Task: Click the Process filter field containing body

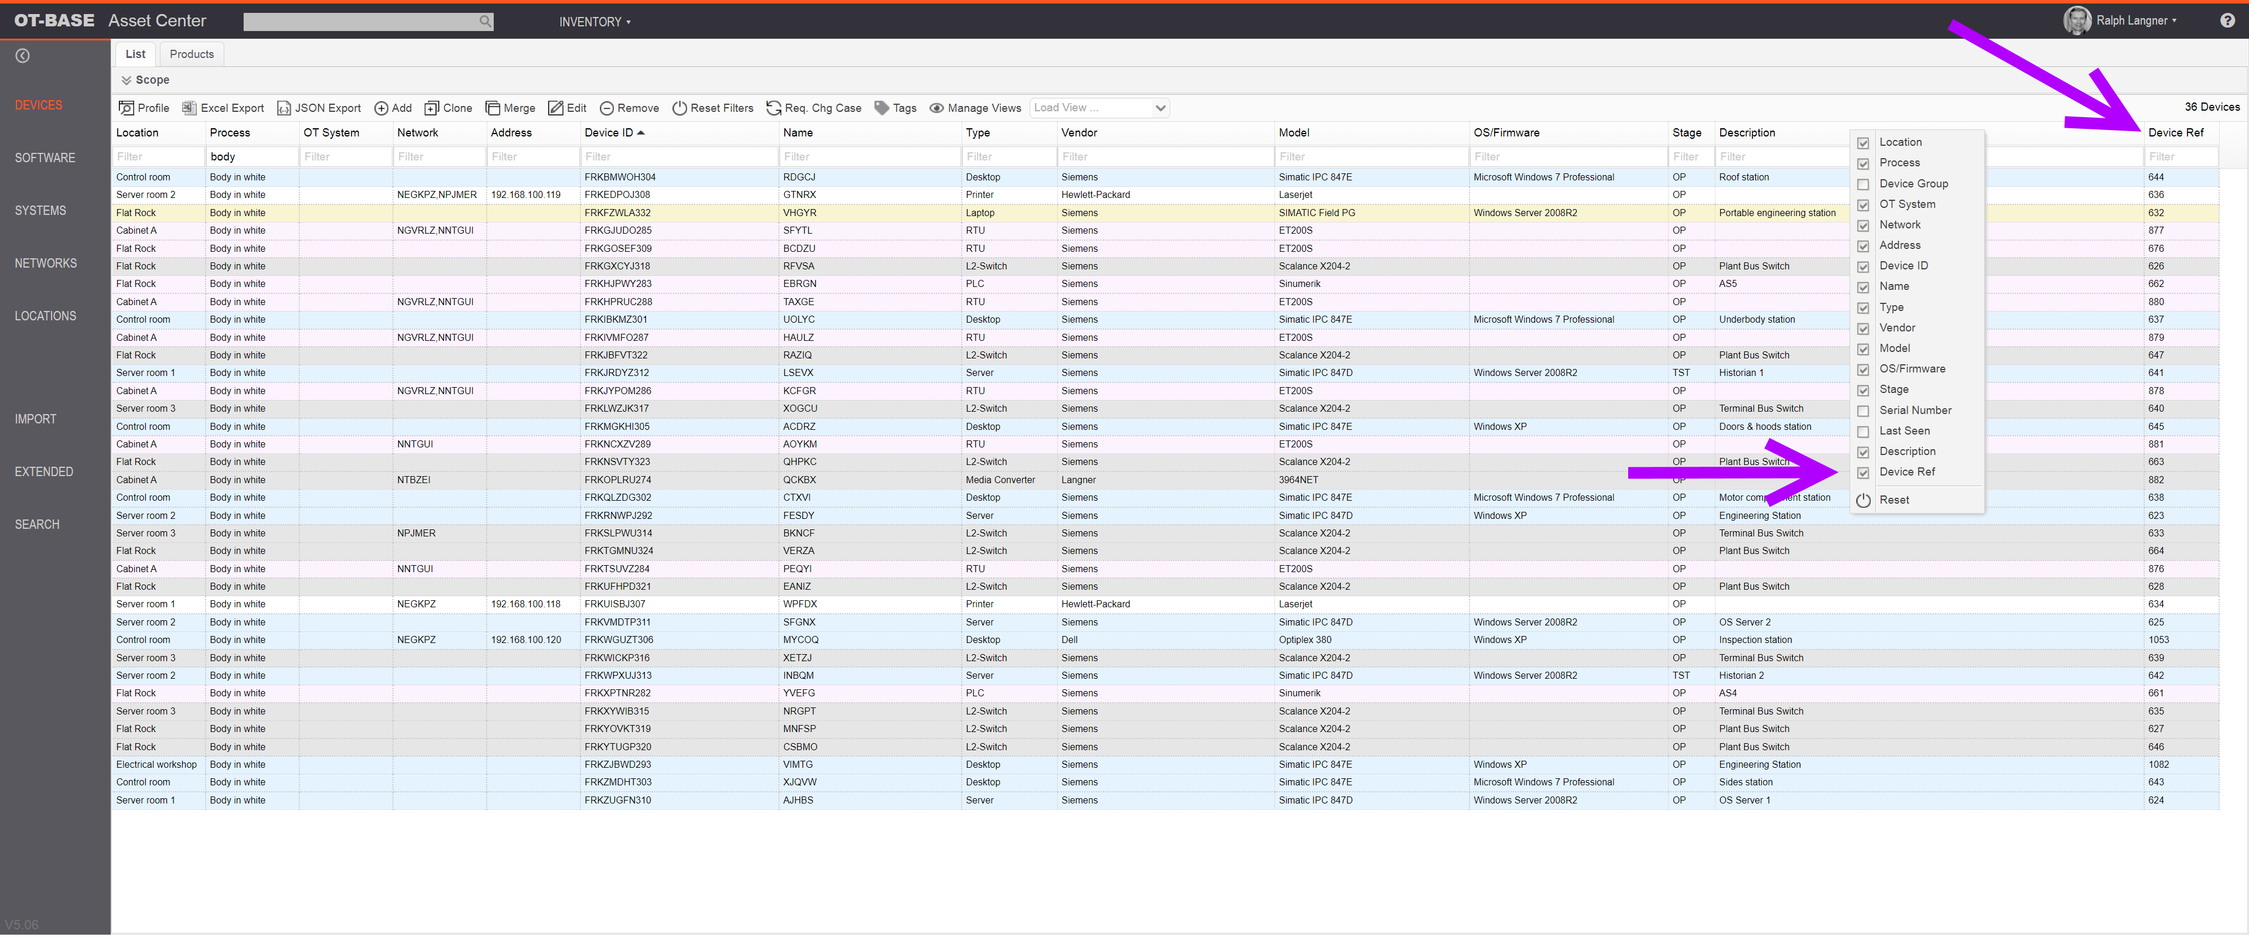Action: [x=251, y=157]
